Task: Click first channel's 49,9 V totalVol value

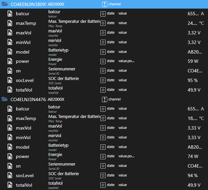Action: click(x=194, y=90)
